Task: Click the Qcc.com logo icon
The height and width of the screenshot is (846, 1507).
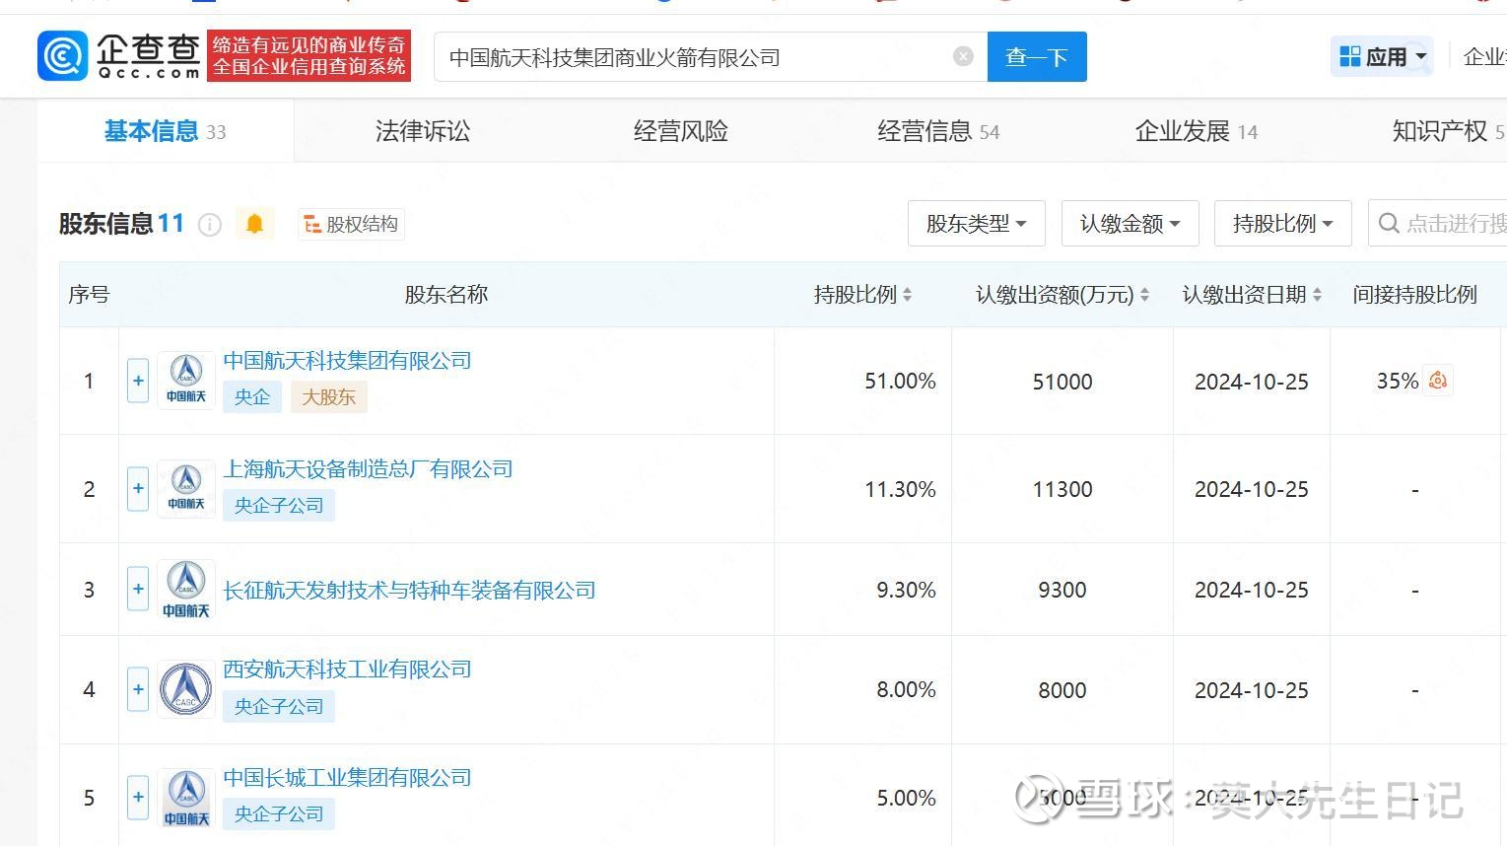Action: pyautogui.click(x=63, y=56)
